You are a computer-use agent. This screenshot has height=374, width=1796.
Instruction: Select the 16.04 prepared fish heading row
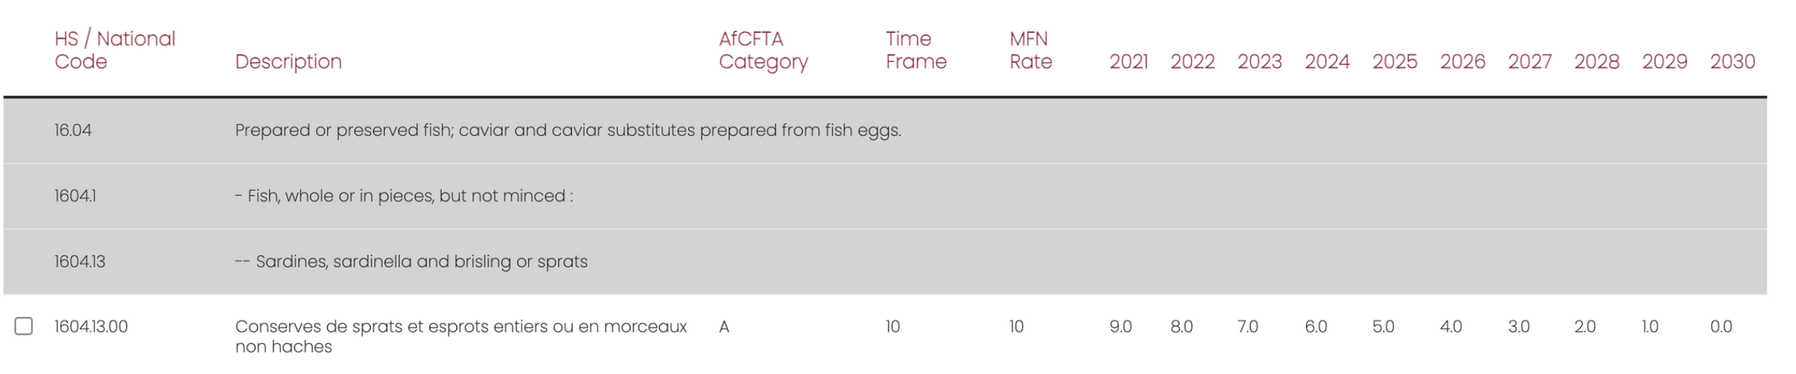pos(568,131)
